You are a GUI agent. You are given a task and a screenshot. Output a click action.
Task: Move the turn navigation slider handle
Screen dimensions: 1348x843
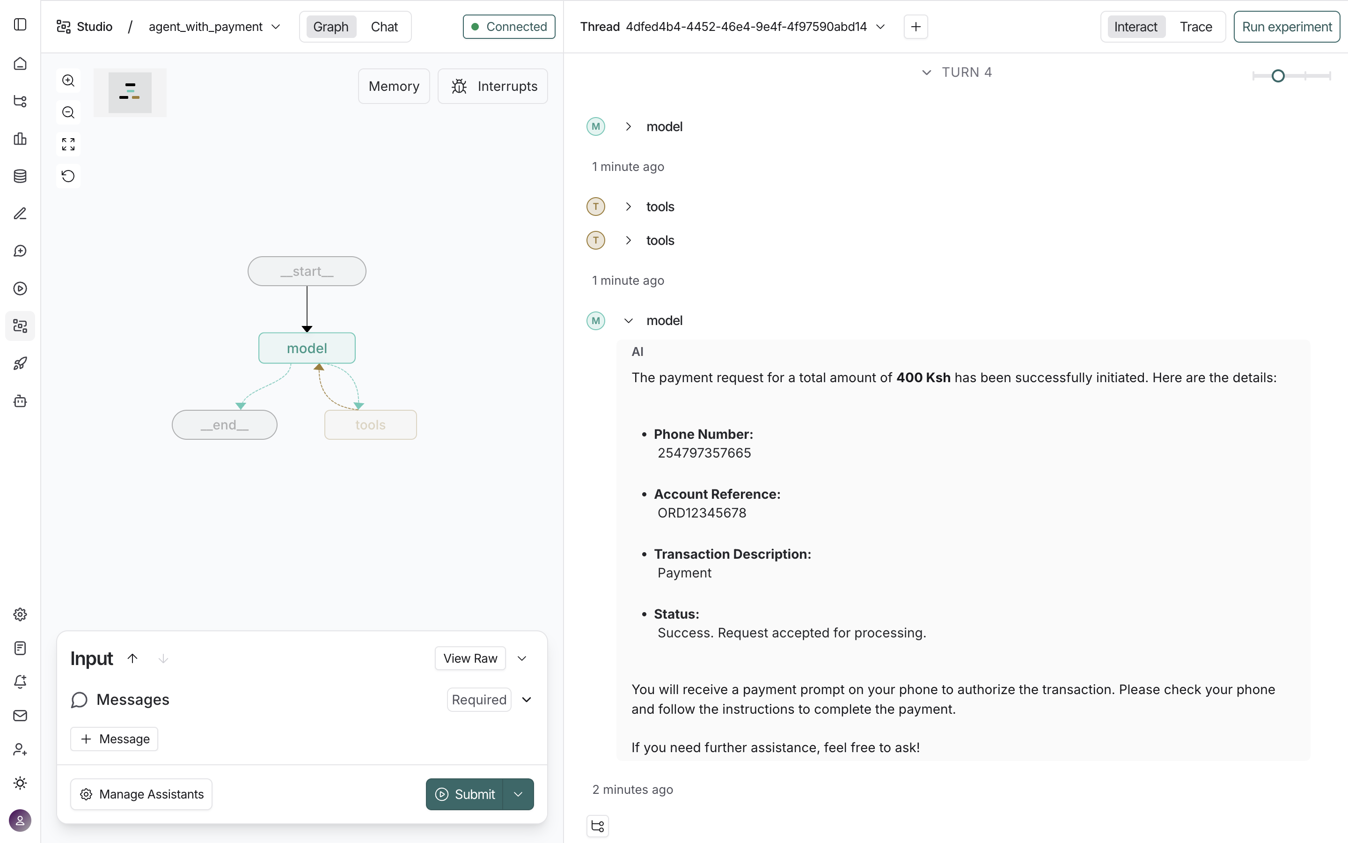(x=1278, y=75)
